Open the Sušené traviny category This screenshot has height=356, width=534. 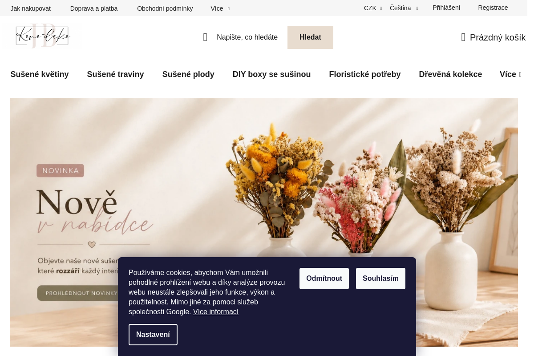(115, 74)
